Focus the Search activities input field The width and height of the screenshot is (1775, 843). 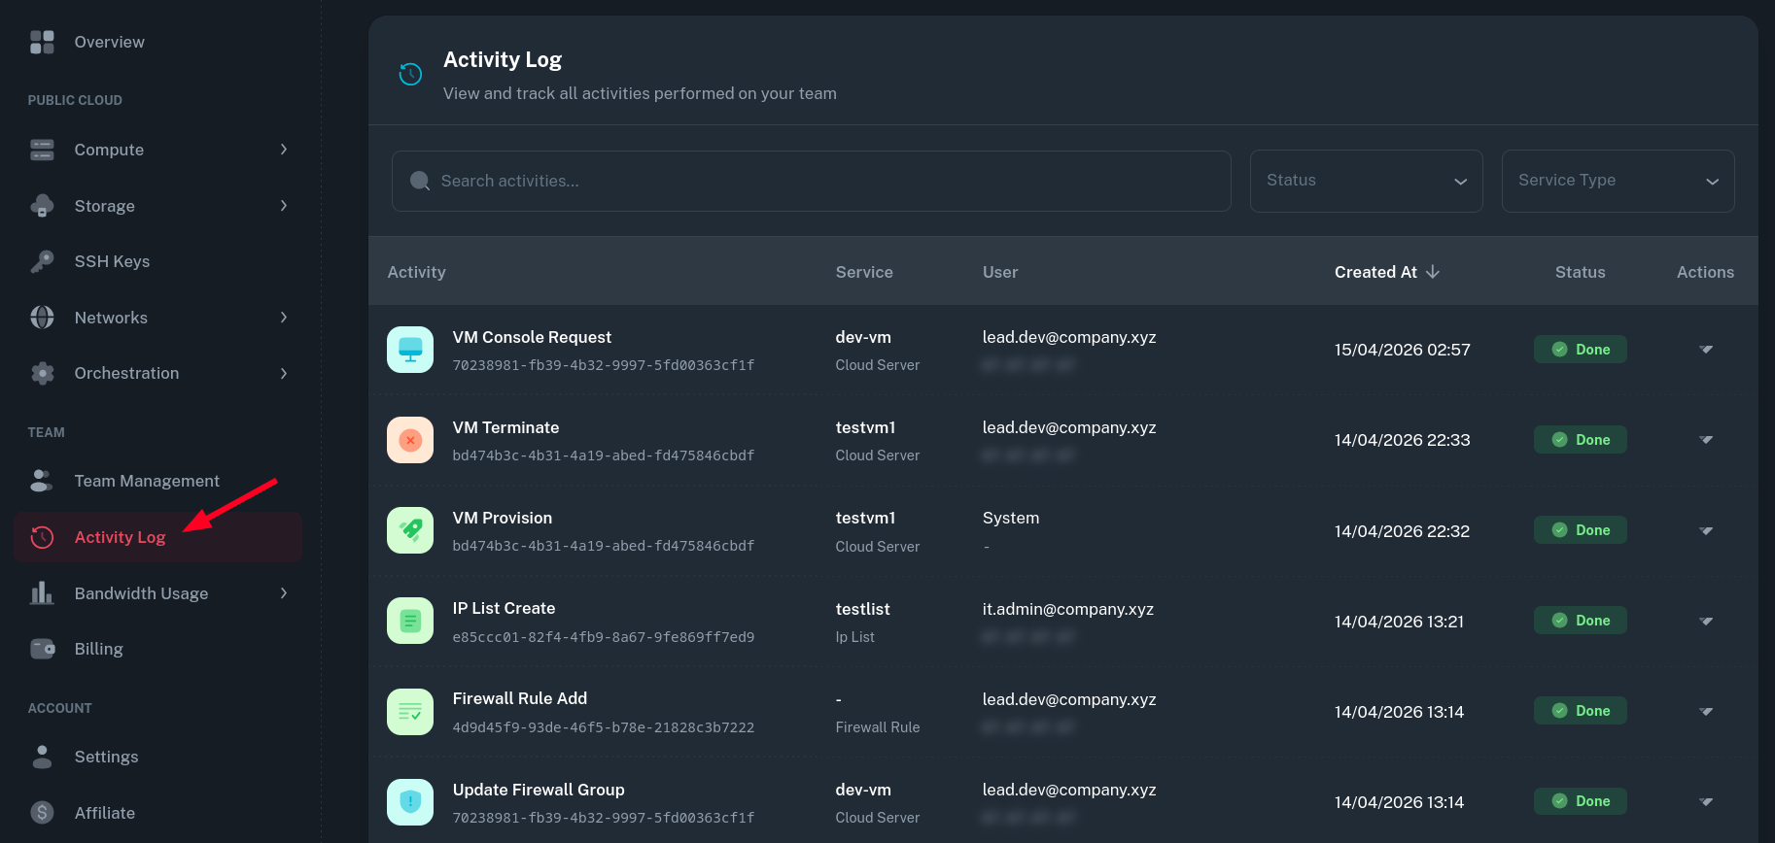pyautogui.click(x=812, y=181)
